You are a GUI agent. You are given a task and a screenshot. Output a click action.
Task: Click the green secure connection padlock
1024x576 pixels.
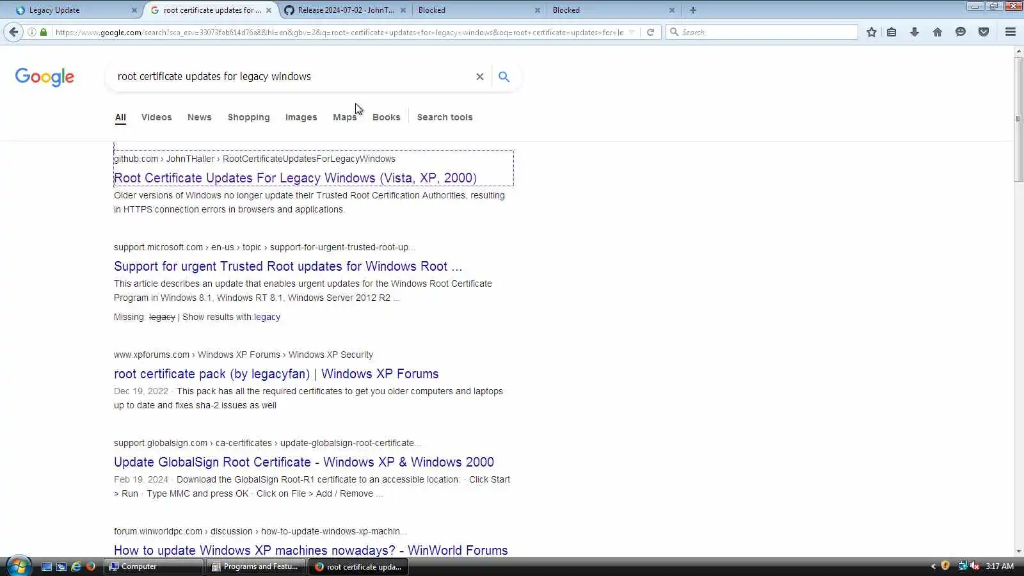point(44,32)
